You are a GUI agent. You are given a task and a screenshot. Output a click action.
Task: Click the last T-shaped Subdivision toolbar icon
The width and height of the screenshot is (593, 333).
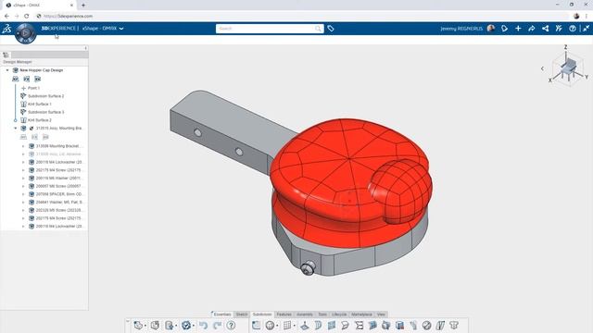coord(454,325)
